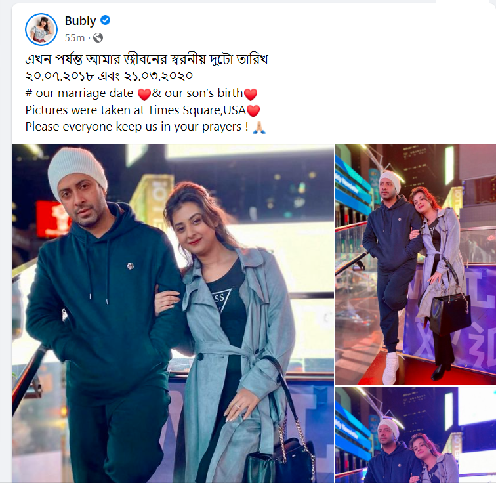Image resolution: width=496 pixels, height=483 pixels.
Task: Click 'Pictures were taken at Times Square,USA' text
Action: (136, 110)
